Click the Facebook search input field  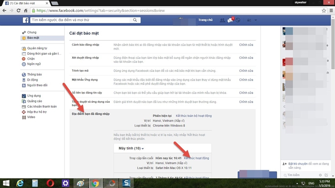[x=80, y=20]
